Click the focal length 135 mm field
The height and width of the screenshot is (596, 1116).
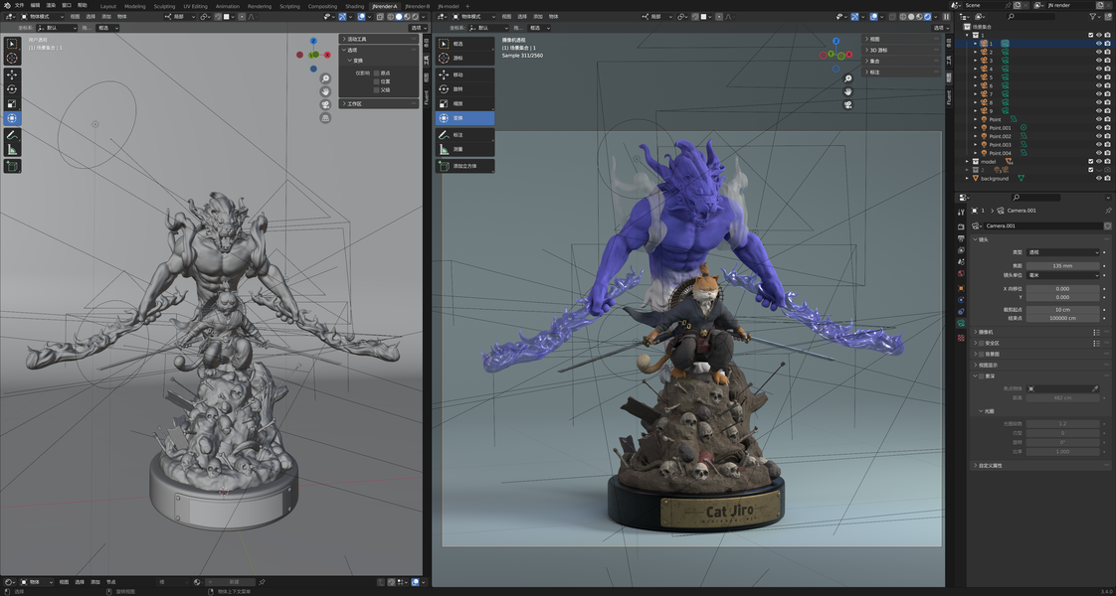pos(1062,265)
